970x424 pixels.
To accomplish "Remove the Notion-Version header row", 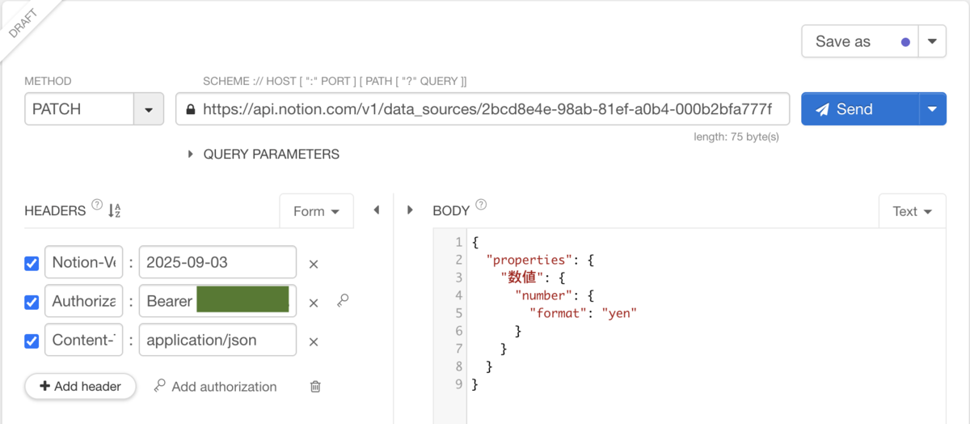I will tap(314, 264).
